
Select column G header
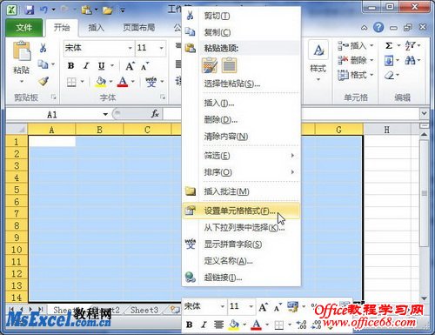338,130
